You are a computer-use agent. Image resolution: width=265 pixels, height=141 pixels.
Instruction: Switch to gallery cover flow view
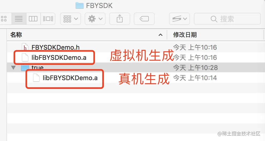pyautogui.click(x=48, y=19)
